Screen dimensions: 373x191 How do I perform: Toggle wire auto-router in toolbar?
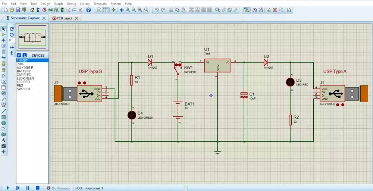point(246,10)
